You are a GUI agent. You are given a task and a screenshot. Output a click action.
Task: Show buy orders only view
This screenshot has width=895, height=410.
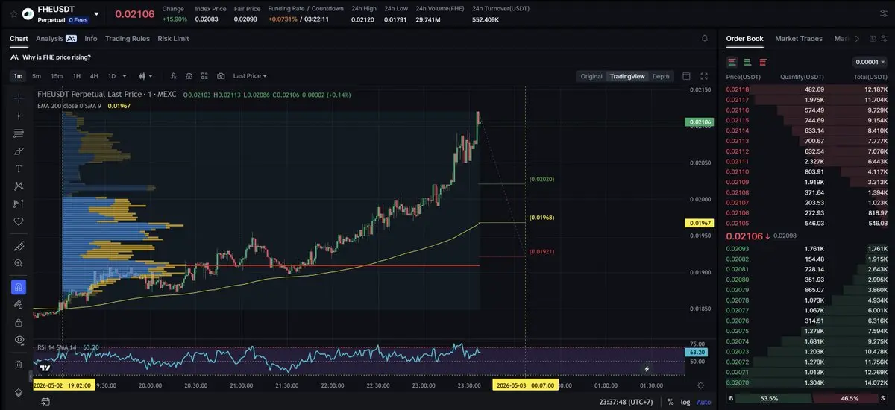click(747, 62)
